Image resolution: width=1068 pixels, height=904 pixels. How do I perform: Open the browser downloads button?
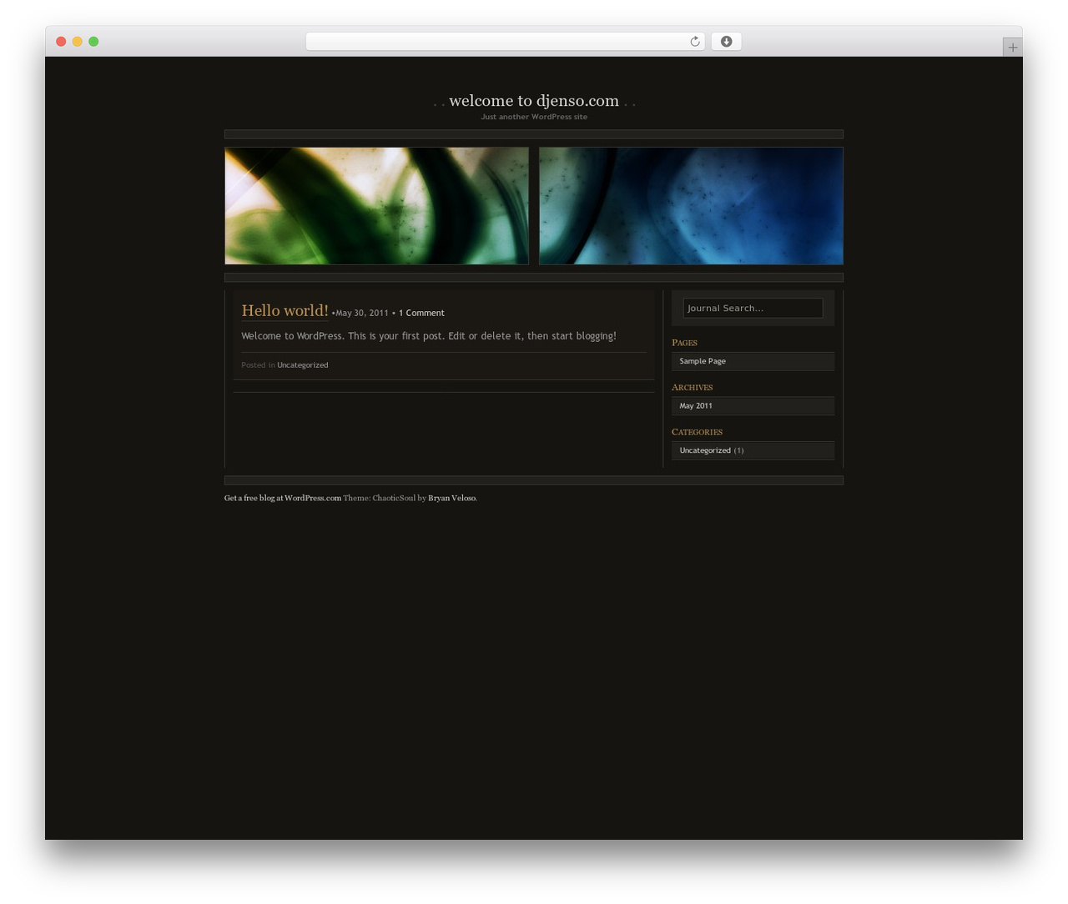pos(726,42)
